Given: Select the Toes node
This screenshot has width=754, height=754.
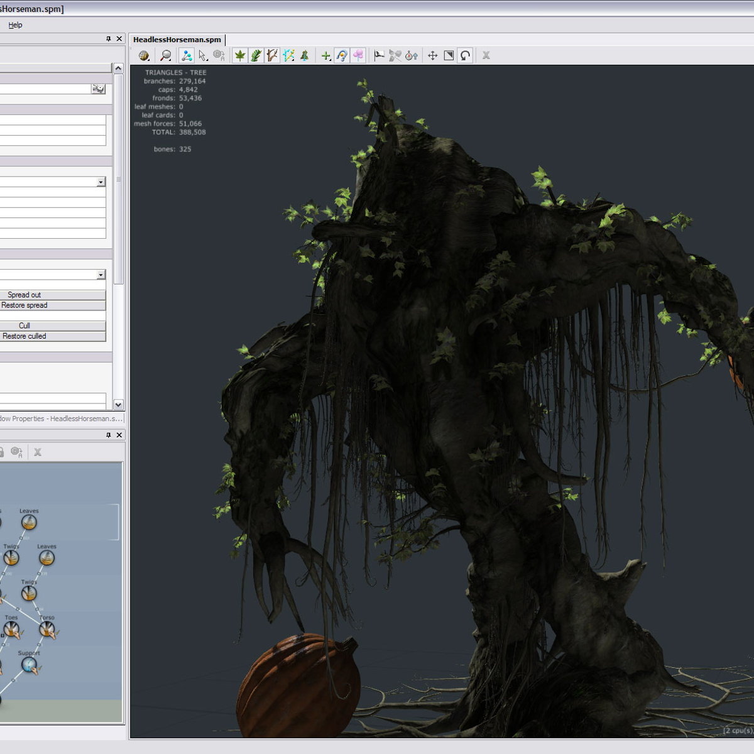Looking at the screenshot, I should click(11, 628).
